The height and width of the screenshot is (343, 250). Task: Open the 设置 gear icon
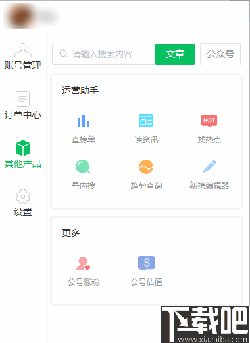(x=23, y=197)
